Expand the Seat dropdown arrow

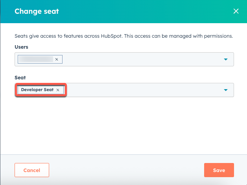(226, 90)
